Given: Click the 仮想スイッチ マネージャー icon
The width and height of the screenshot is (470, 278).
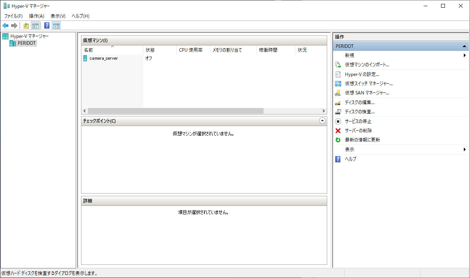Looking at the screenshot, I should 338,84.
